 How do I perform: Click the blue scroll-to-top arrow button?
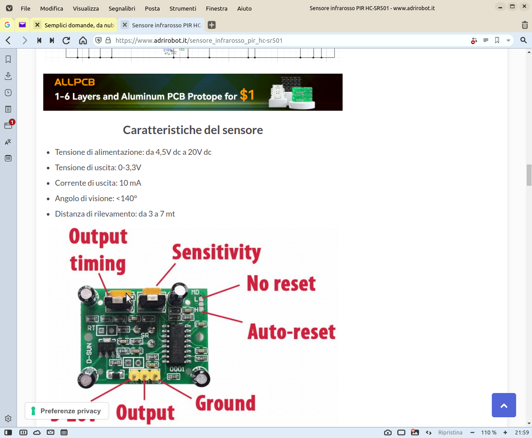coord(504,405)
